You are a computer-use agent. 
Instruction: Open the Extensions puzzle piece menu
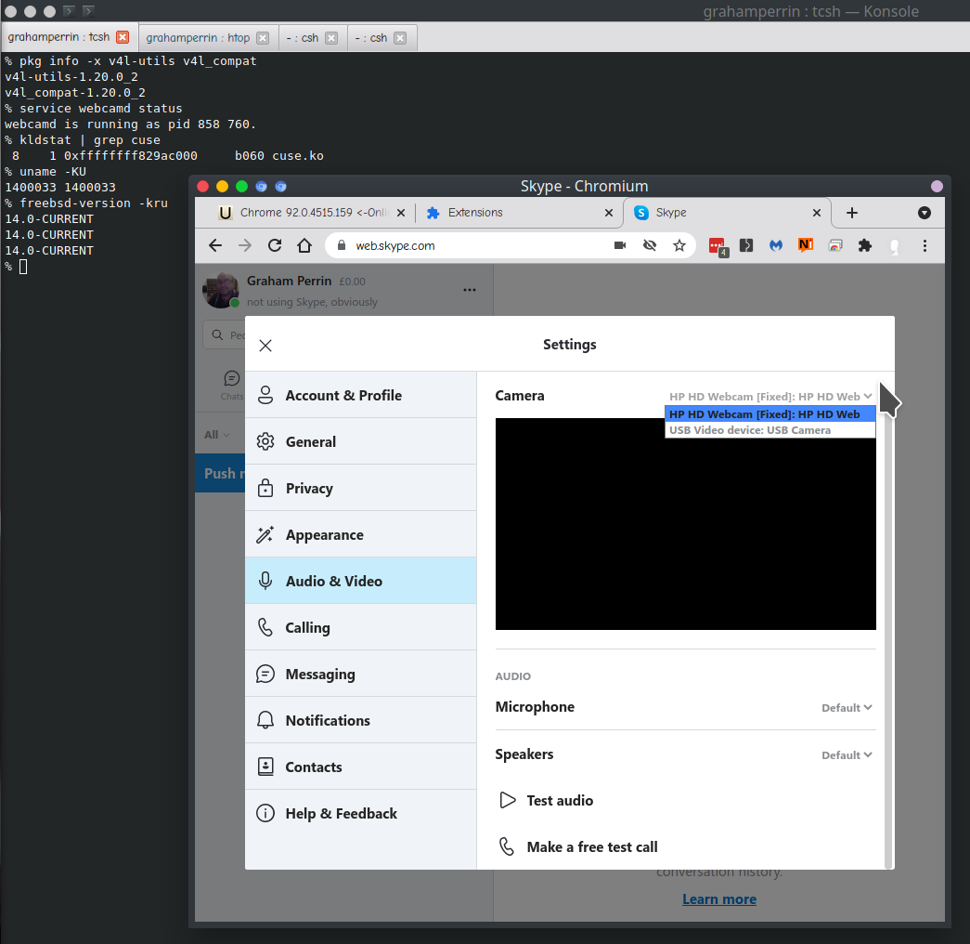[x=865, y=245]
